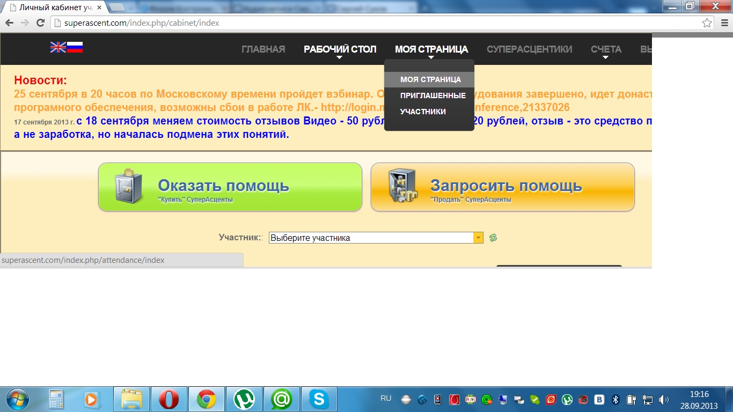The image size is (733, 412).
Task: Click the mobile phone tray icon
Action: (x=438, y=400)
